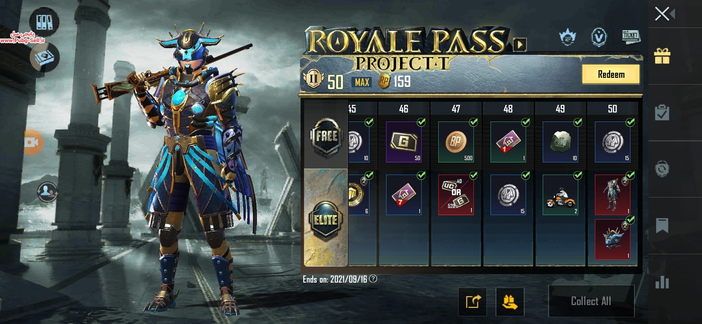The image size is (702, 324).
Task: Tap the video record camera icon
Action: click(x=32, y=142)
